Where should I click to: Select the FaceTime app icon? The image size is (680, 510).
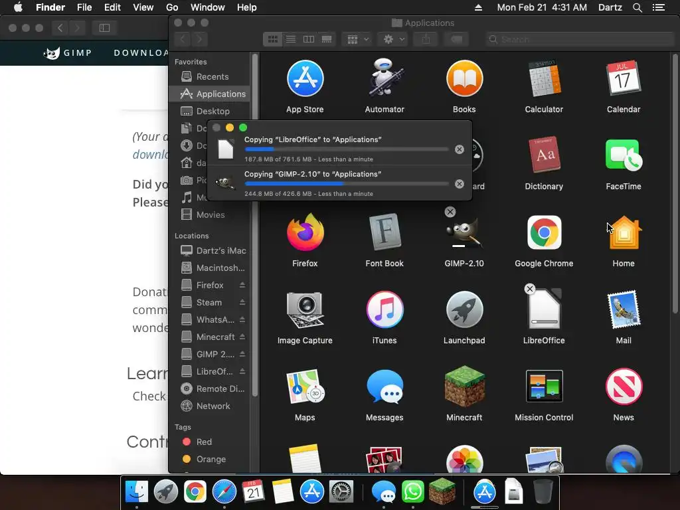coord(623,155)
